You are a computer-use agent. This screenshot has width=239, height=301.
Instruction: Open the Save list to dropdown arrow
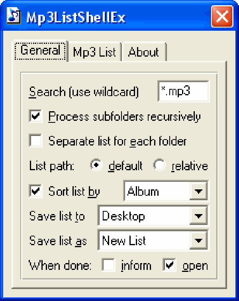click(198, 216)
